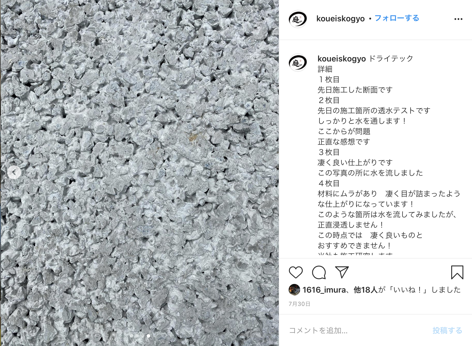
Task: Open comments with the speech bubble icon
Action: tap(319, 272)
